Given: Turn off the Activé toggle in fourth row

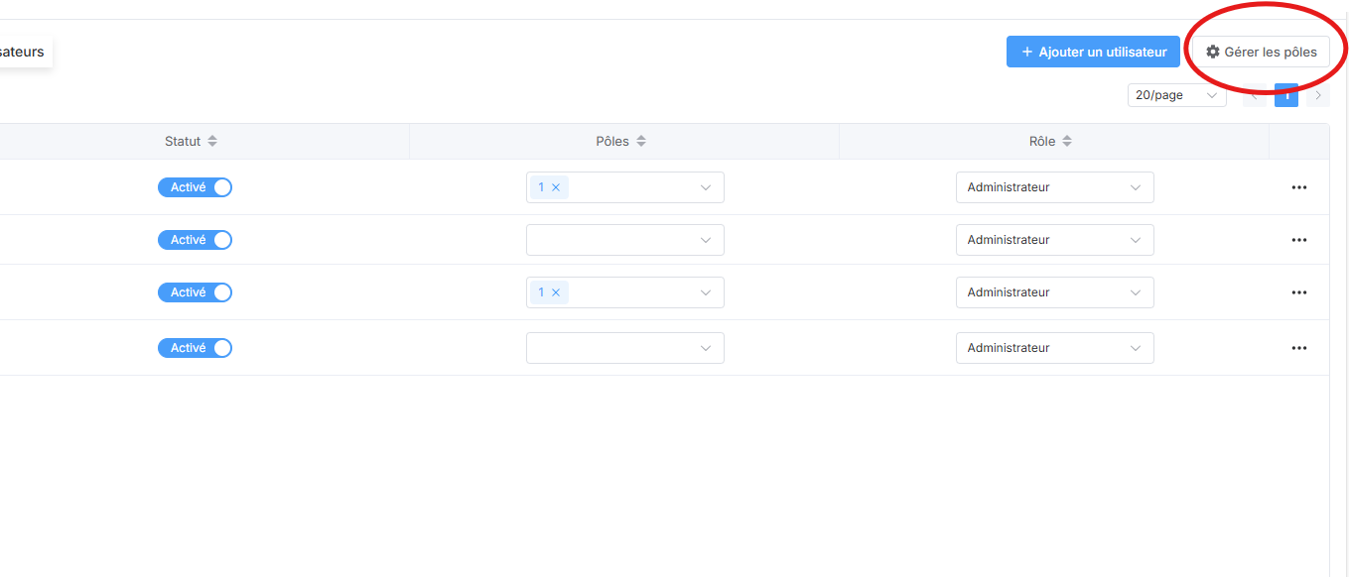Looking at the screenshot, I should click(195, 348).
